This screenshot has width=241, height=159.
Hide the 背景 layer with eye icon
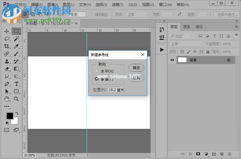point(172,60)
